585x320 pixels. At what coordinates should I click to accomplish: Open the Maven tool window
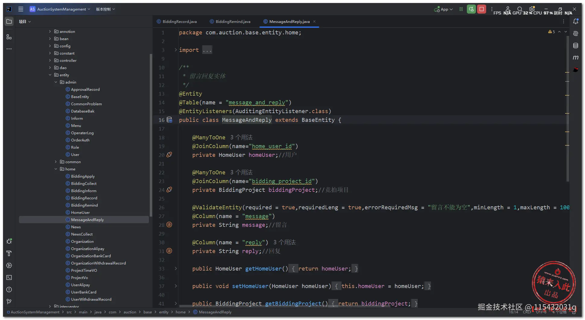point(576,58)
